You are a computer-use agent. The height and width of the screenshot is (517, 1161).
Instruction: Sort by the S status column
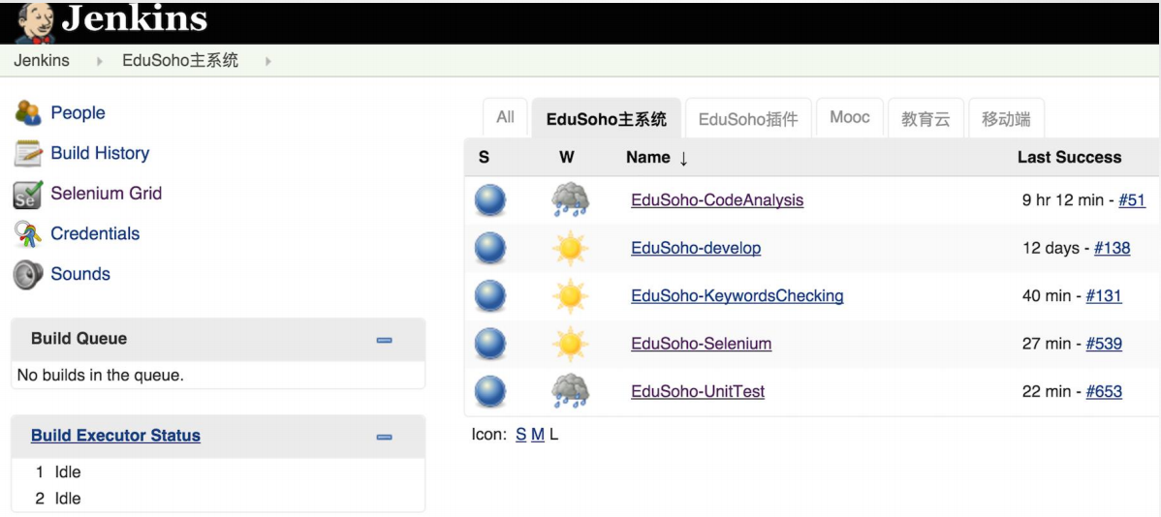click(x=485, y=157)
